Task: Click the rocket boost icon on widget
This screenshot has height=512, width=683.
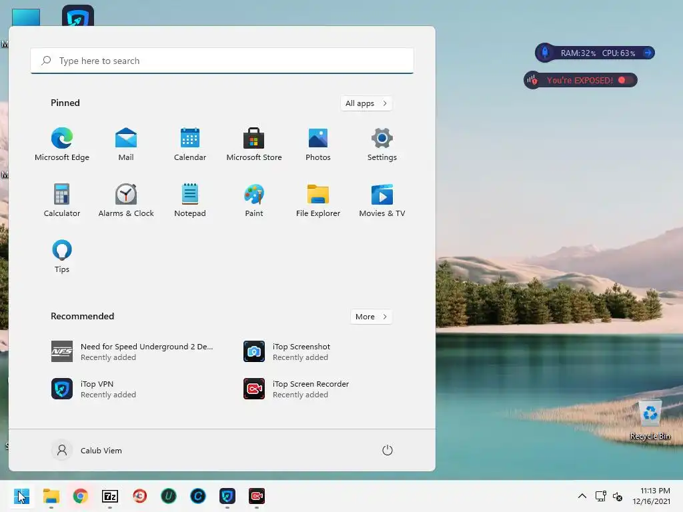Action: 544,53
